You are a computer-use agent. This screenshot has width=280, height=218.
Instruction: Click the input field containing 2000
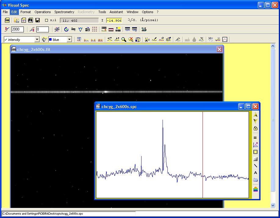pyautogui.click(x=17, y=29)
